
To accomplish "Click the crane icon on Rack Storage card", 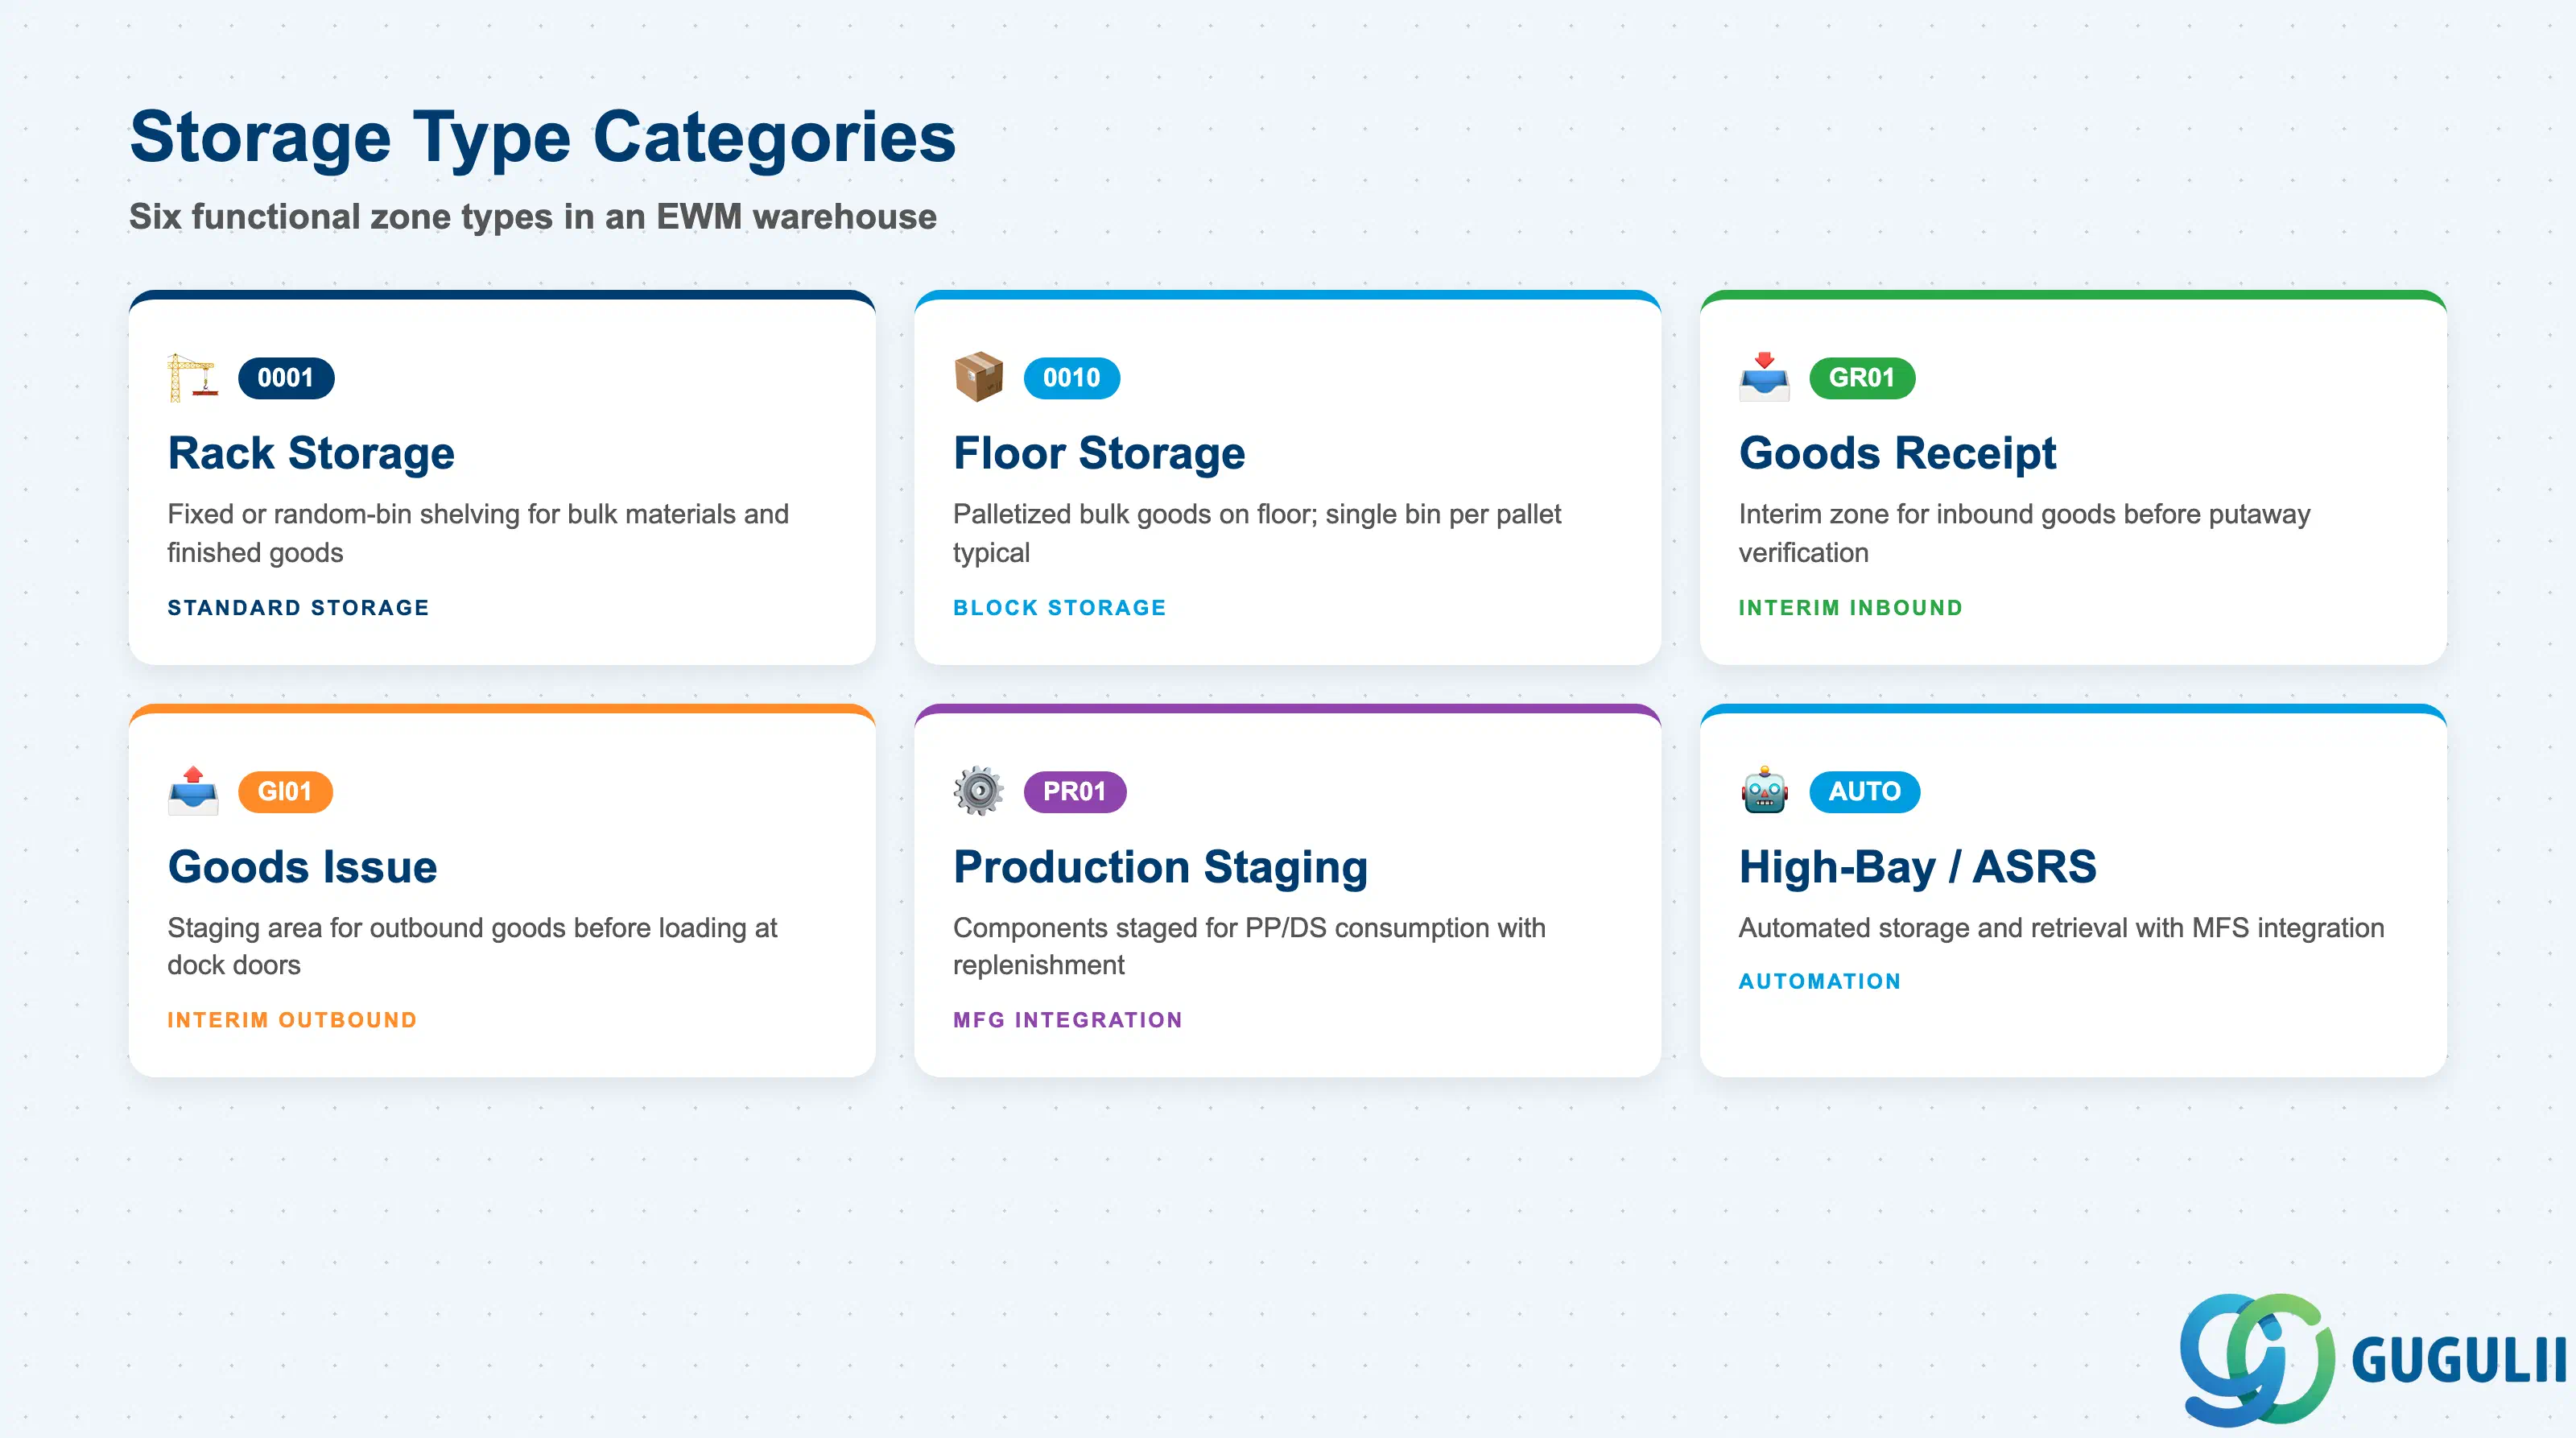I will click(x=192, y=377).
